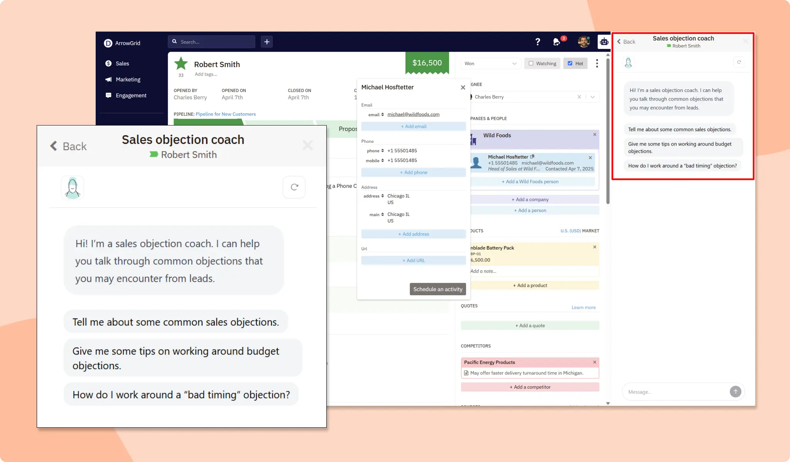Remove Pacific Energy Products competitor
790x462 pixels.
[x=594, y=362]
